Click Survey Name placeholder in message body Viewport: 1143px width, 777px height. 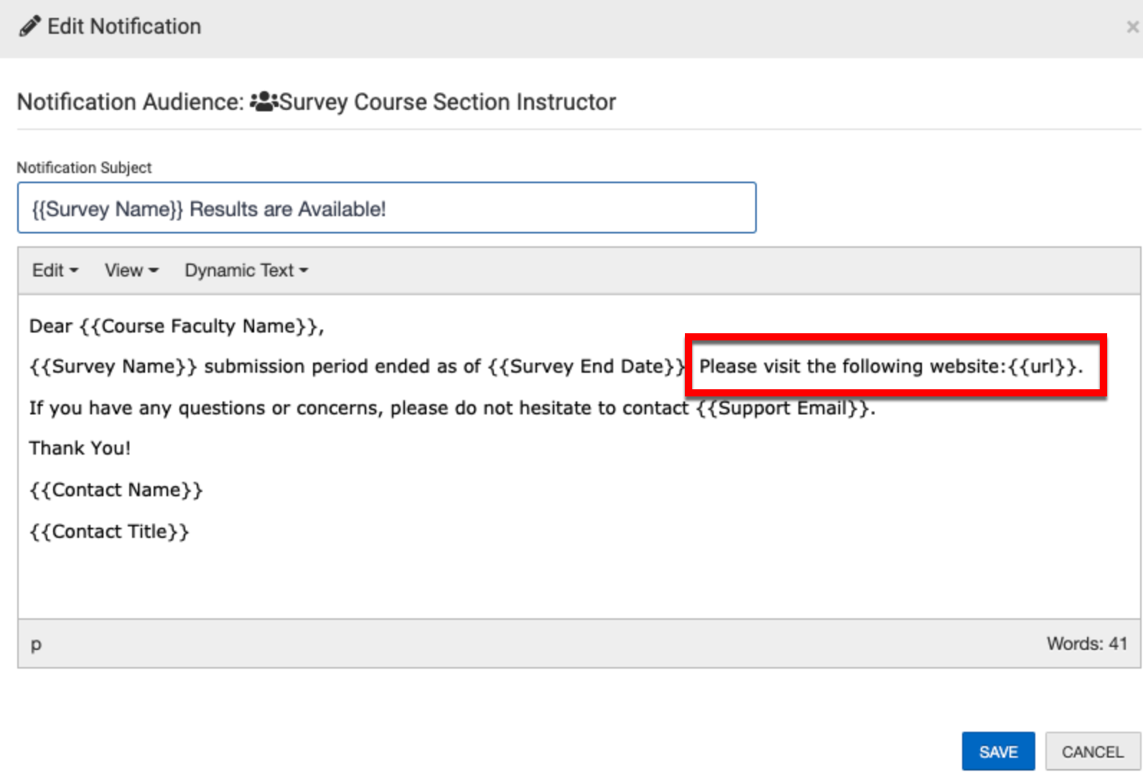pos(113,367)
